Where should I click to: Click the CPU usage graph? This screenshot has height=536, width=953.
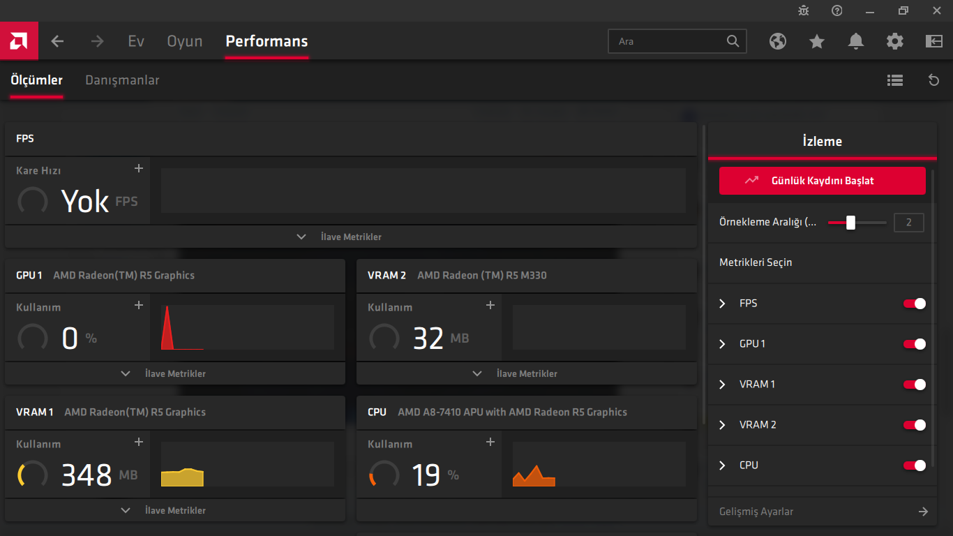coord(599,464)
